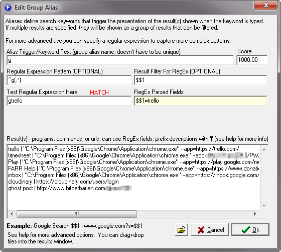Focus the Alias Trigger/Keyword text field
Viewport: 281px width, 252px height.
tap(120, 60)
